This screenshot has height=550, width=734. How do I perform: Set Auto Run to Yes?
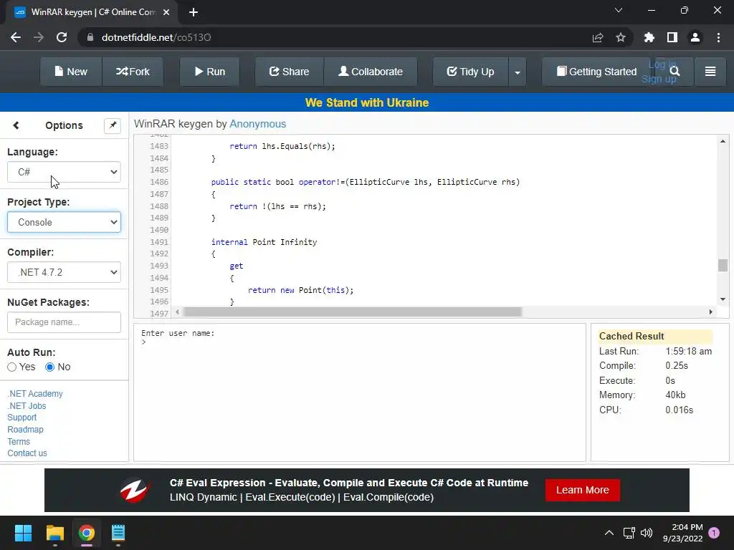coord(12,367)
